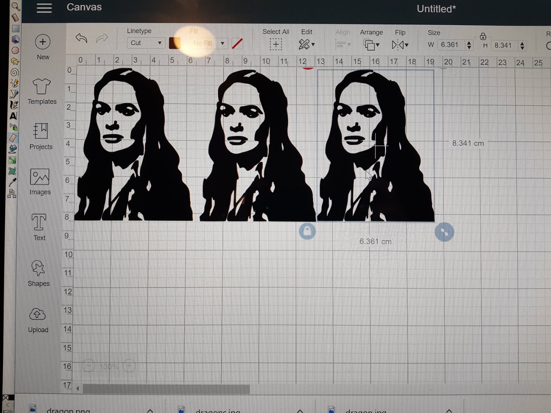This screenshot has width=551, height=413.
Task: Open the Shapes panel
Action: 38,273
